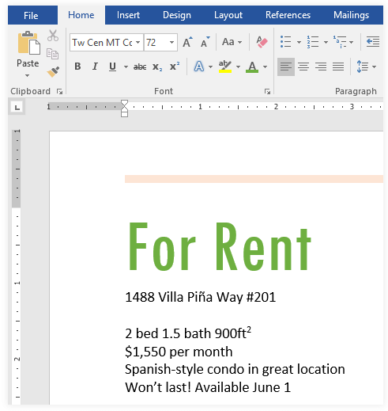Center align the text
This screenshot has height=411, width=388.
tap(303, 67)
